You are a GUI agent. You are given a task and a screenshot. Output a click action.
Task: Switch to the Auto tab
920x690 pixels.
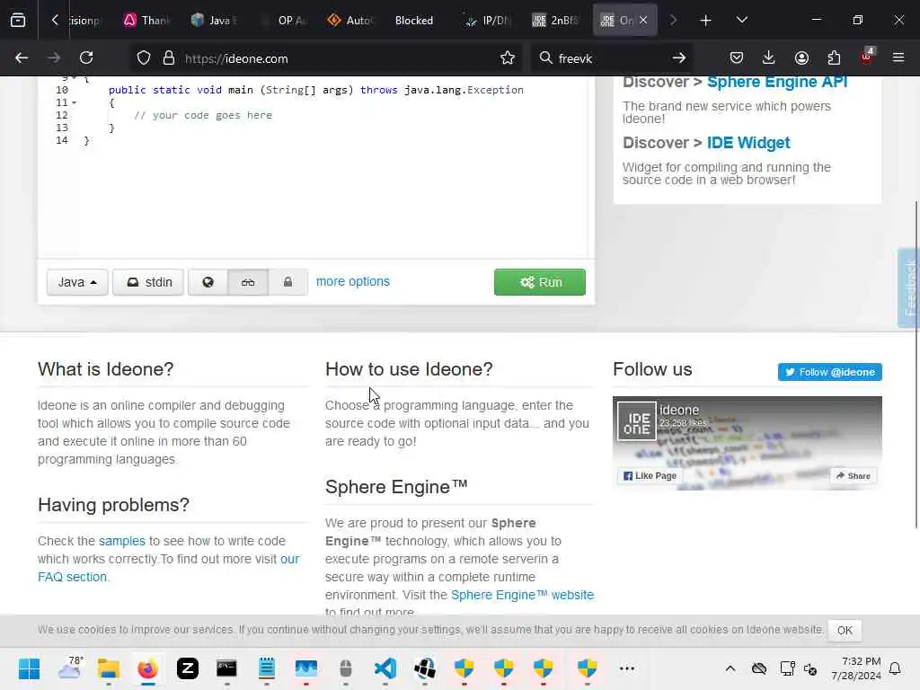click(350, 21)
